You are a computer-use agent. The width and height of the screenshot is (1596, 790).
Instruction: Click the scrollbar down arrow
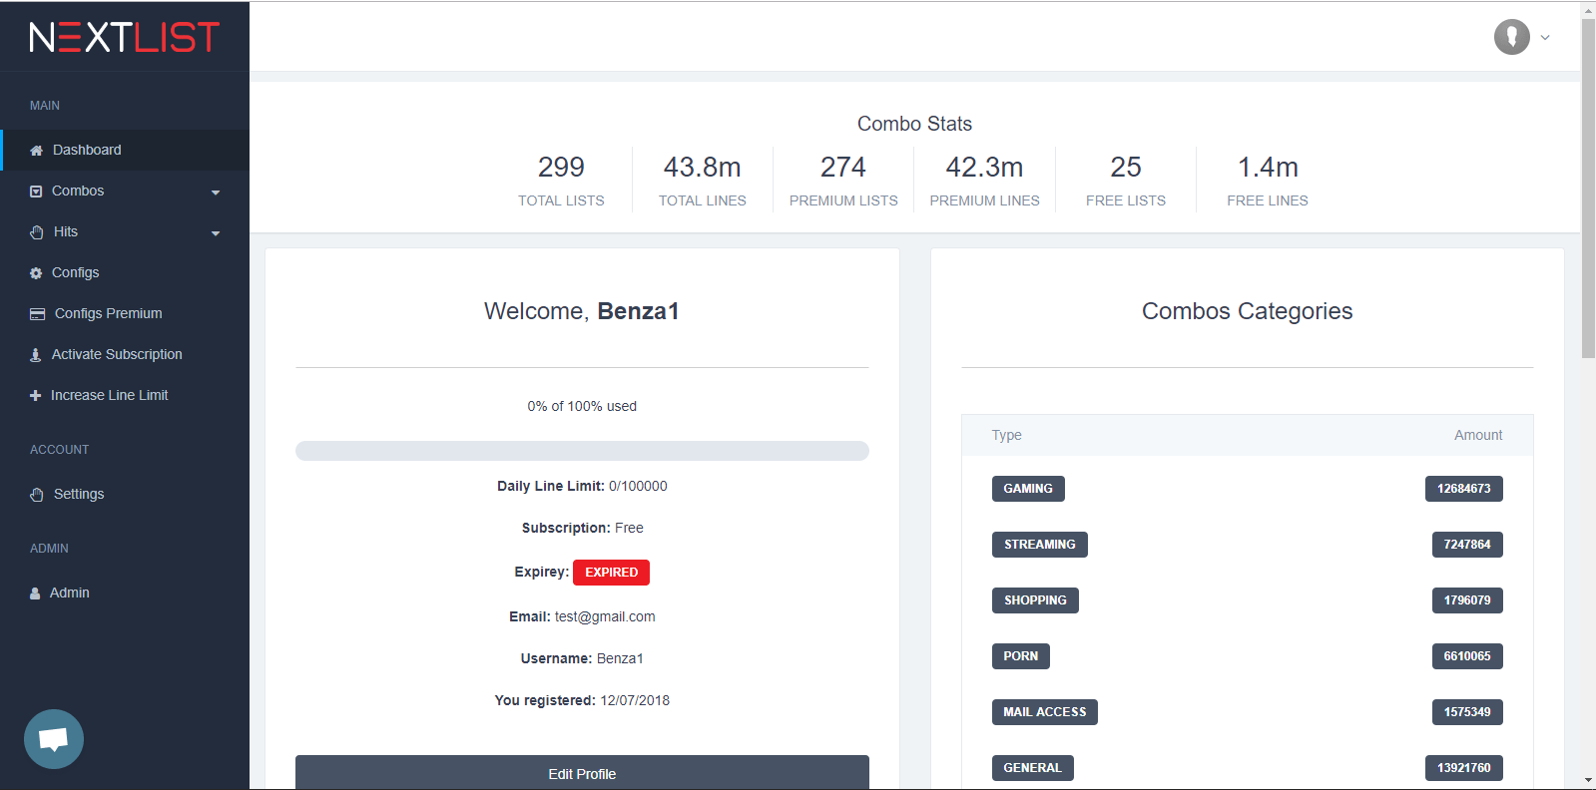1588,780
